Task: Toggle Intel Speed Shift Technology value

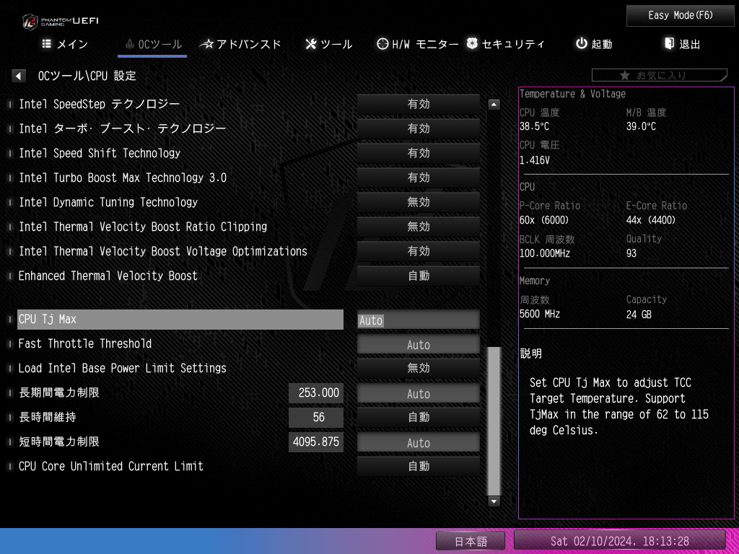Action: click(418, 153)
